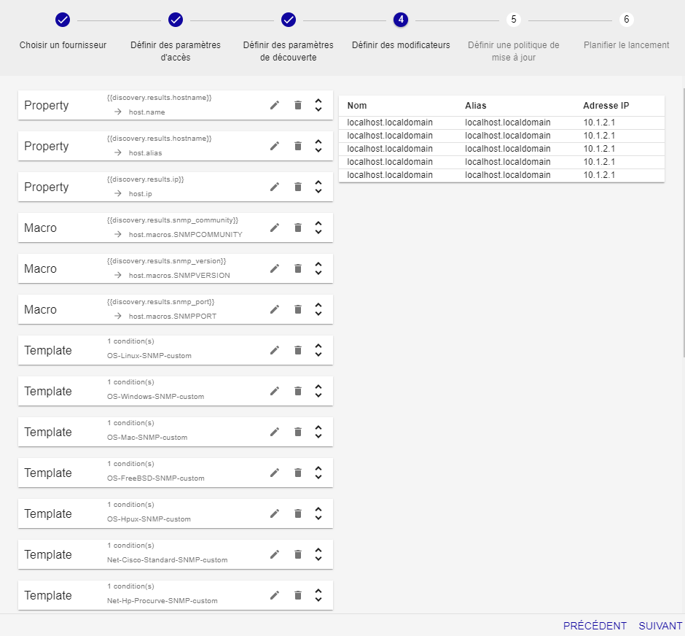Delete the SNMPCOMMUNITY Macro modifier
685x636 pixels.
pyautogui.click(x=298, y=228)
